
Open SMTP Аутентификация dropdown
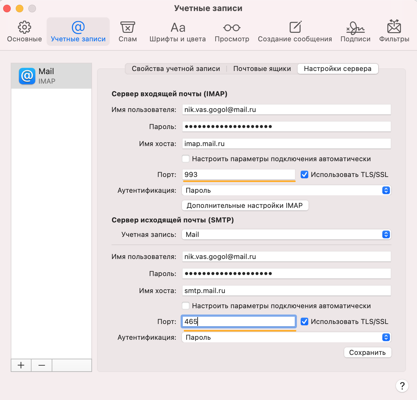[287, 337]
